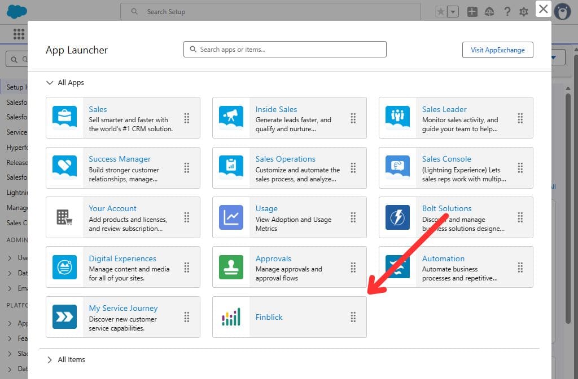Screen dimensions: 578x379
Task: Open the Sales app briefcase icon
Action: [x=64, y=118]
